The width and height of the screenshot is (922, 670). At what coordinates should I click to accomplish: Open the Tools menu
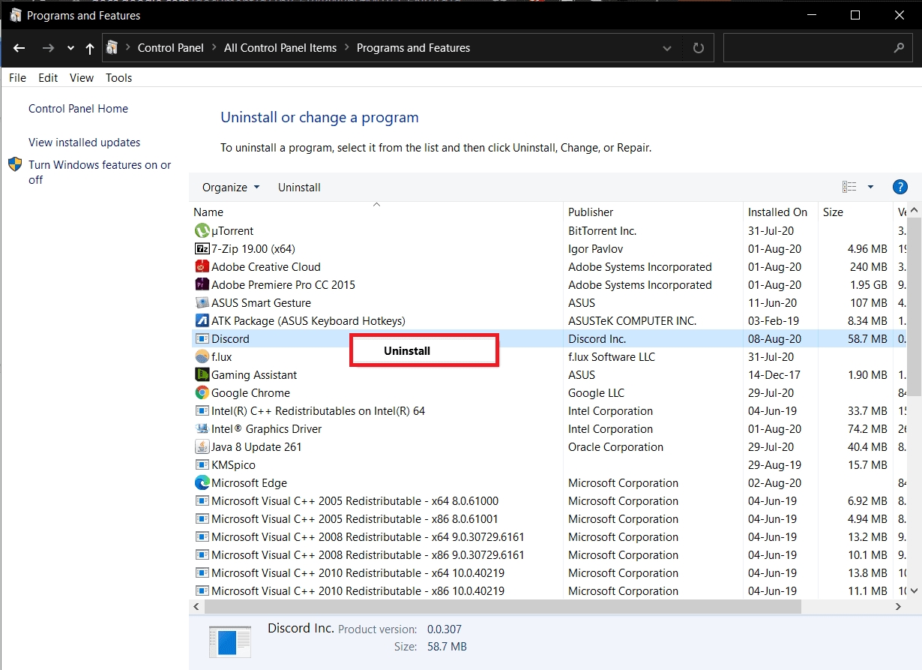coord(118,78)
